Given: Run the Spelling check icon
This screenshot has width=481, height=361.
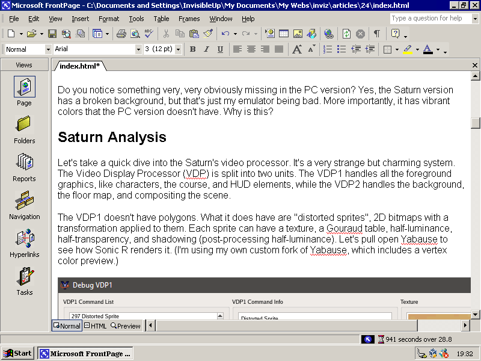Looking at the screenshot, I should (149, 34).
